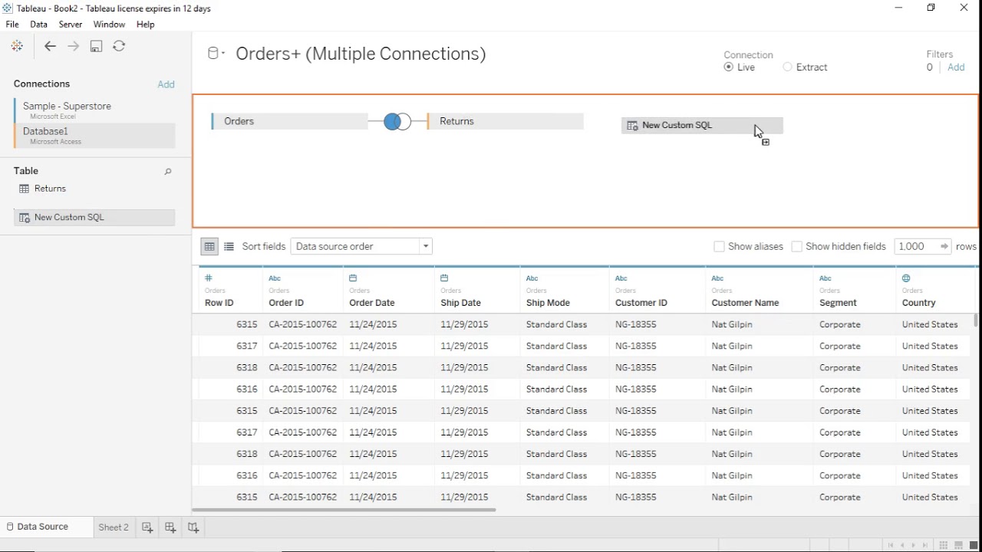This screenshot has width=982, height=552.
Task: Click the Abc type icon for Customer Name
Action: coord(717,278)
